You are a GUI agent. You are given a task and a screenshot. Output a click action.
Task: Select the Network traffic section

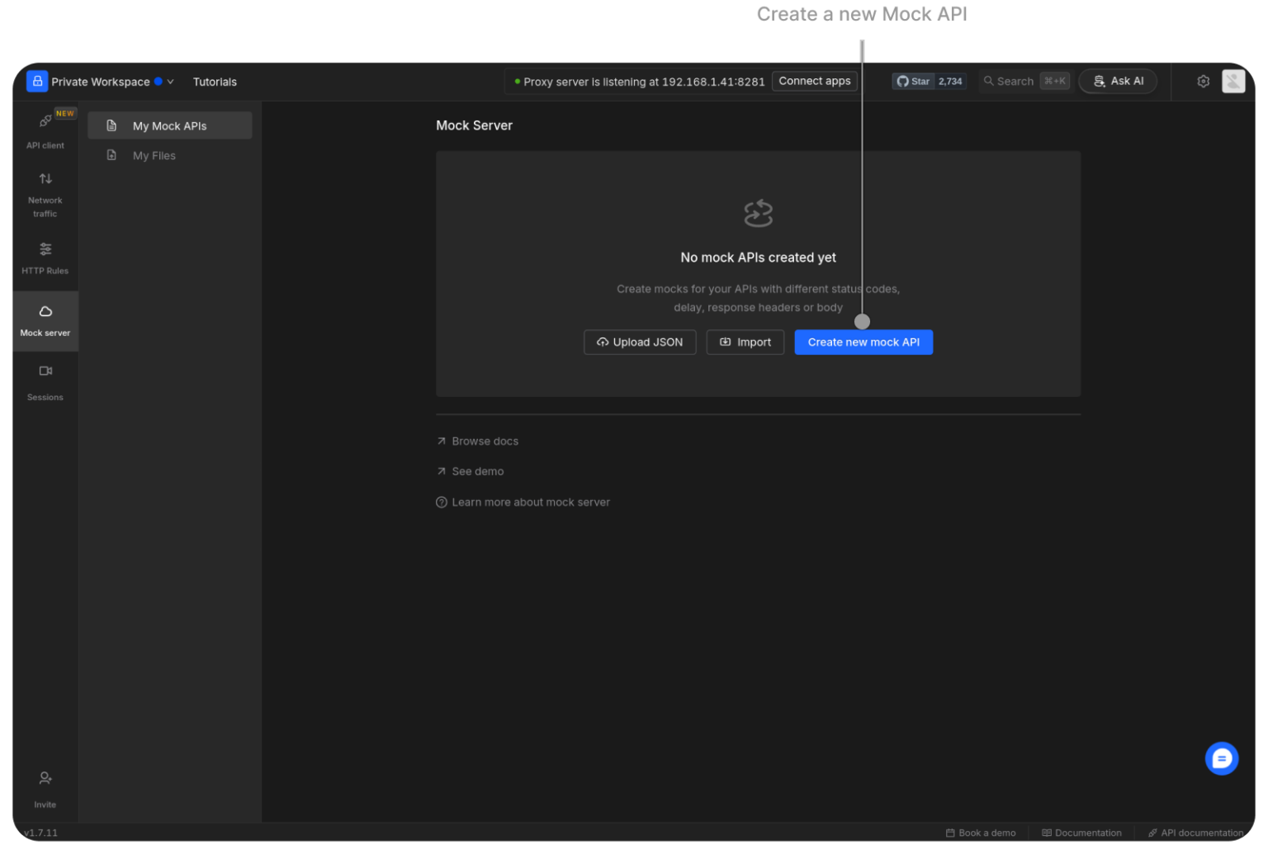(45, 192)
